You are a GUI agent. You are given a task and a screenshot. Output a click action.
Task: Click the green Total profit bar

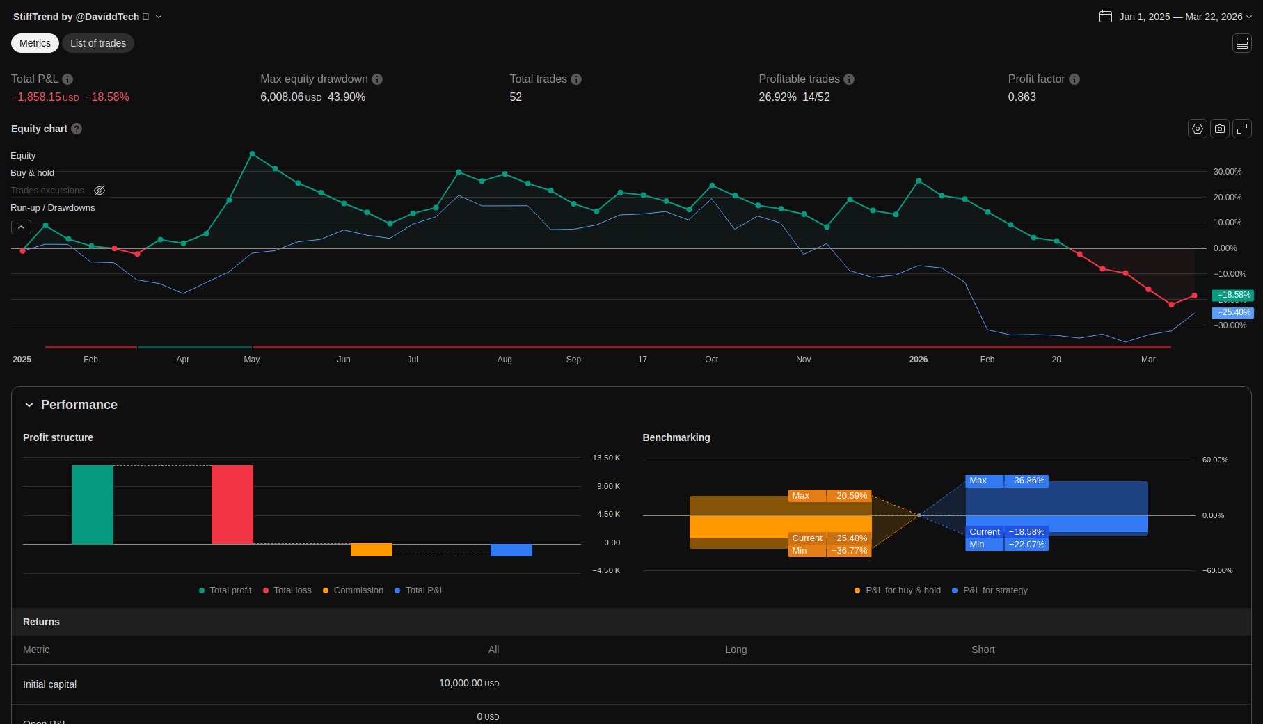[x=93, y=504]
